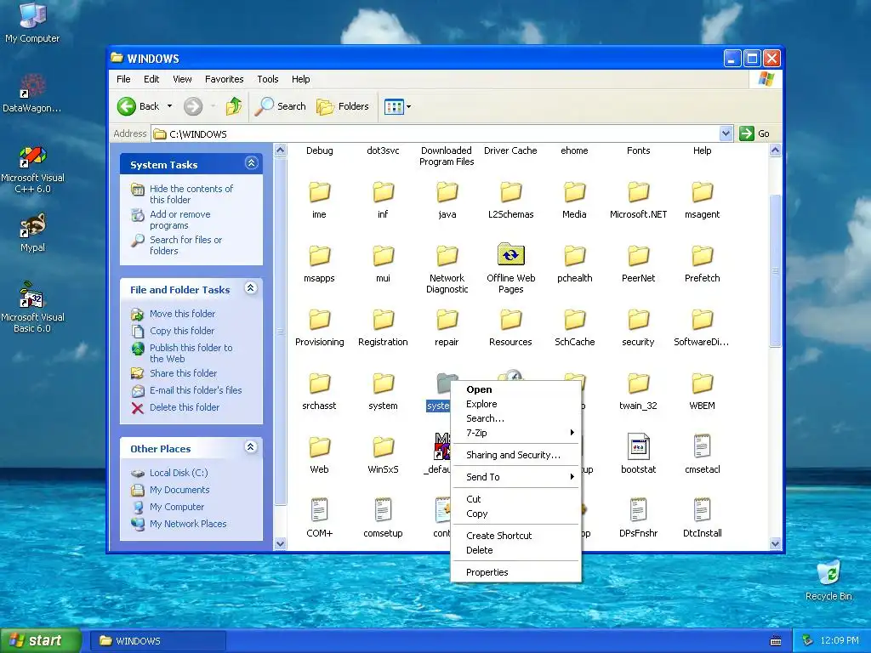871x653 pixels.
Task: Select the Offline Web Pages folder icon
Action: point(511,255)
